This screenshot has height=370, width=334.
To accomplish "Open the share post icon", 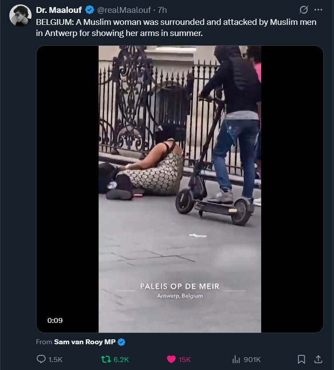I will point(318,359).
